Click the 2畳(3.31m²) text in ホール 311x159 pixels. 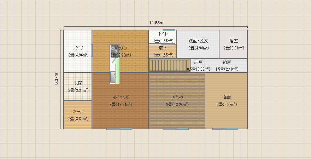point(78,119)
